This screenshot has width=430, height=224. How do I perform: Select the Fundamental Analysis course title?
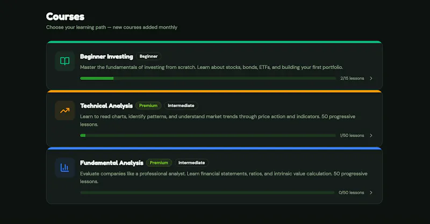112,163
